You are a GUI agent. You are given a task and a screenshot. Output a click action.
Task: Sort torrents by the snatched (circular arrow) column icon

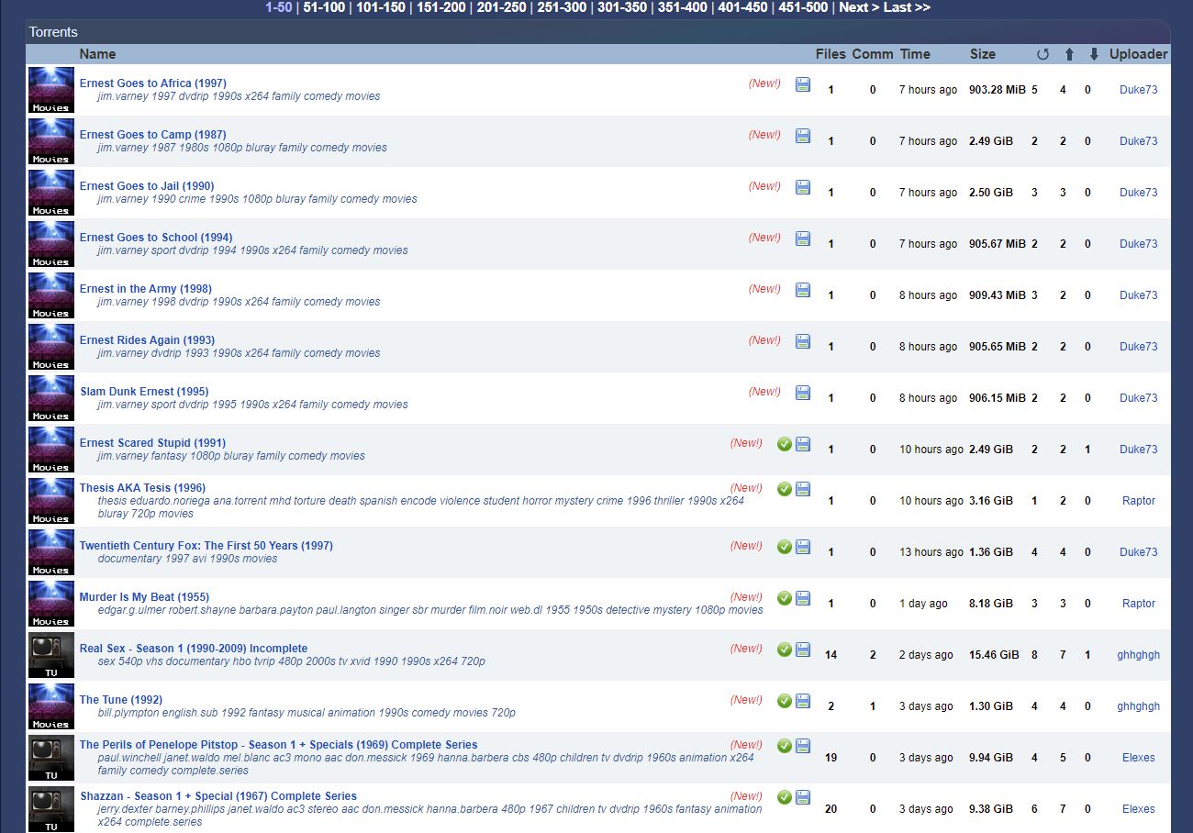[1042, 54]
